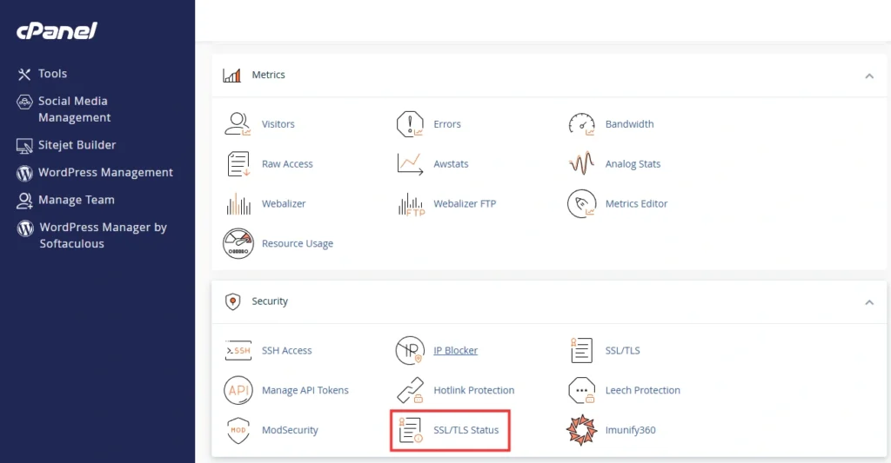Click the Webalizer bar chart icon
Image resolution: width=891 pixels, height=463 pixels.
238,203
